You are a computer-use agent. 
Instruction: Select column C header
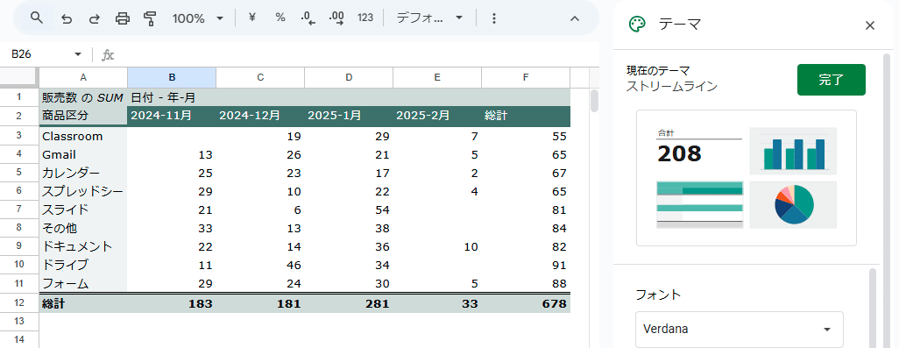point(260,77)
